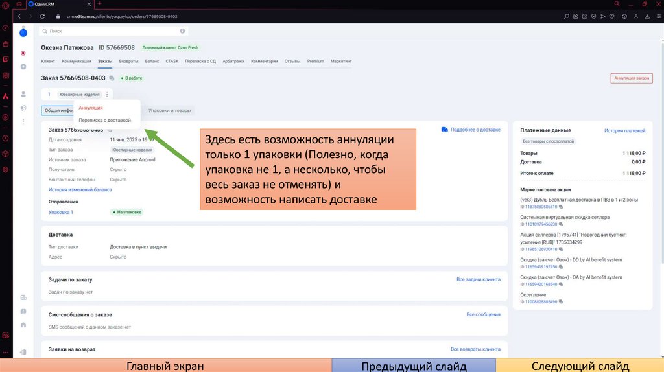Image resolution: width=664 pixels, height=372 pixels.
Task: Click the logout icon at CRM sidebar bottom
Action: [x=23, y=352]
